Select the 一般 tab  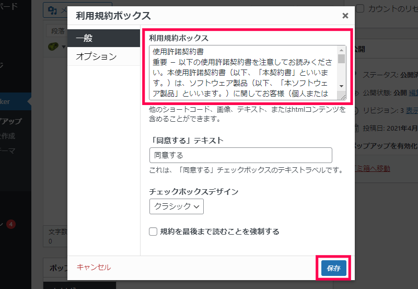pyautogui.click(x=103, y=38)
